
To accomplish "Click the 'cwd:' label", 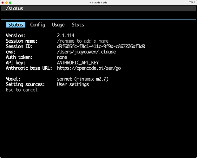I will point(10,52).
